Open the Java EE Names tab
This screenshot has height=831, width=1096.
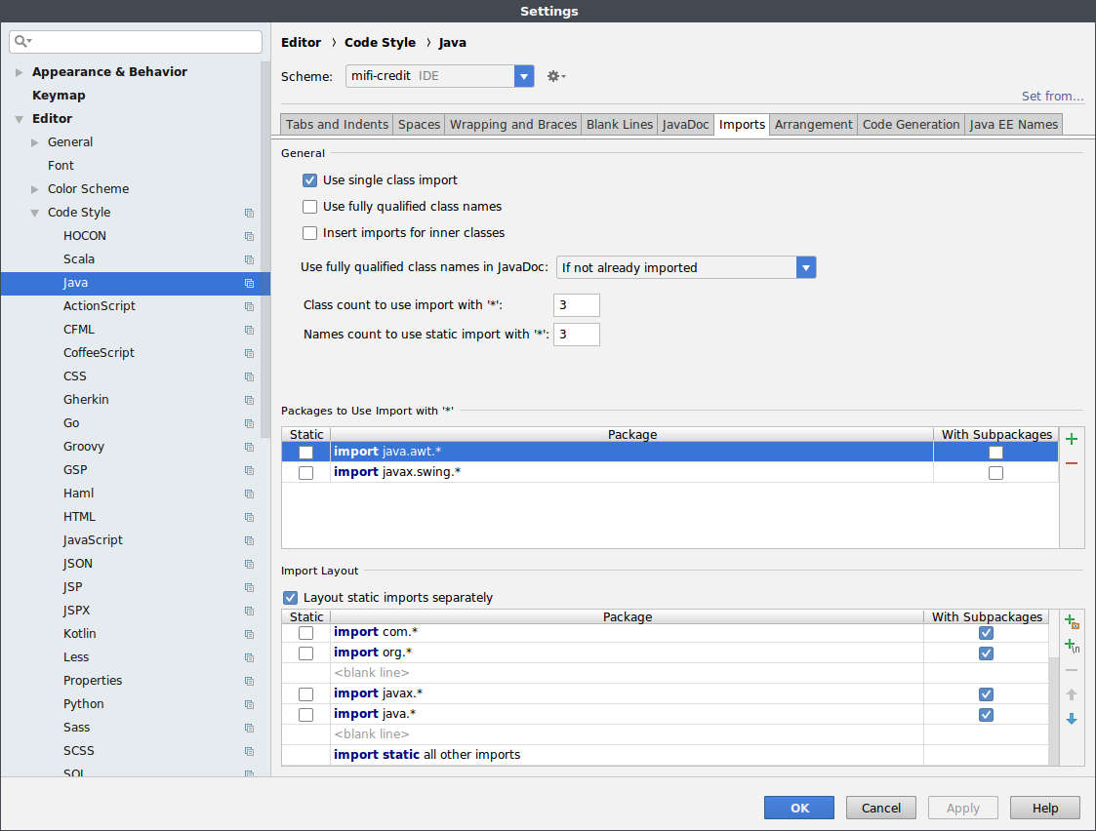pos(1013,124)
